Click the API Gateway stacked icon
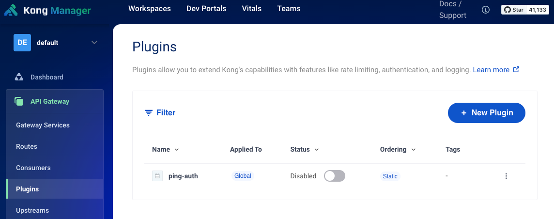Screen dimensions: 554x219 pos(19,101)
